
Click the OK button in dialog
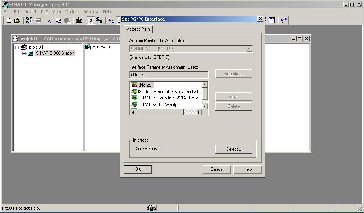pyautogui.click(x=138, y=169)
